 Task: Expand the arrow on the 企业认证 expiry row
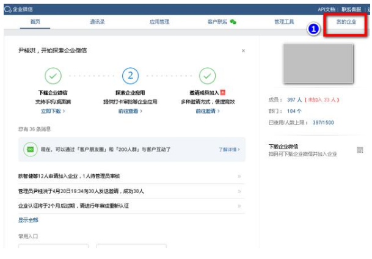pos(239,206)
